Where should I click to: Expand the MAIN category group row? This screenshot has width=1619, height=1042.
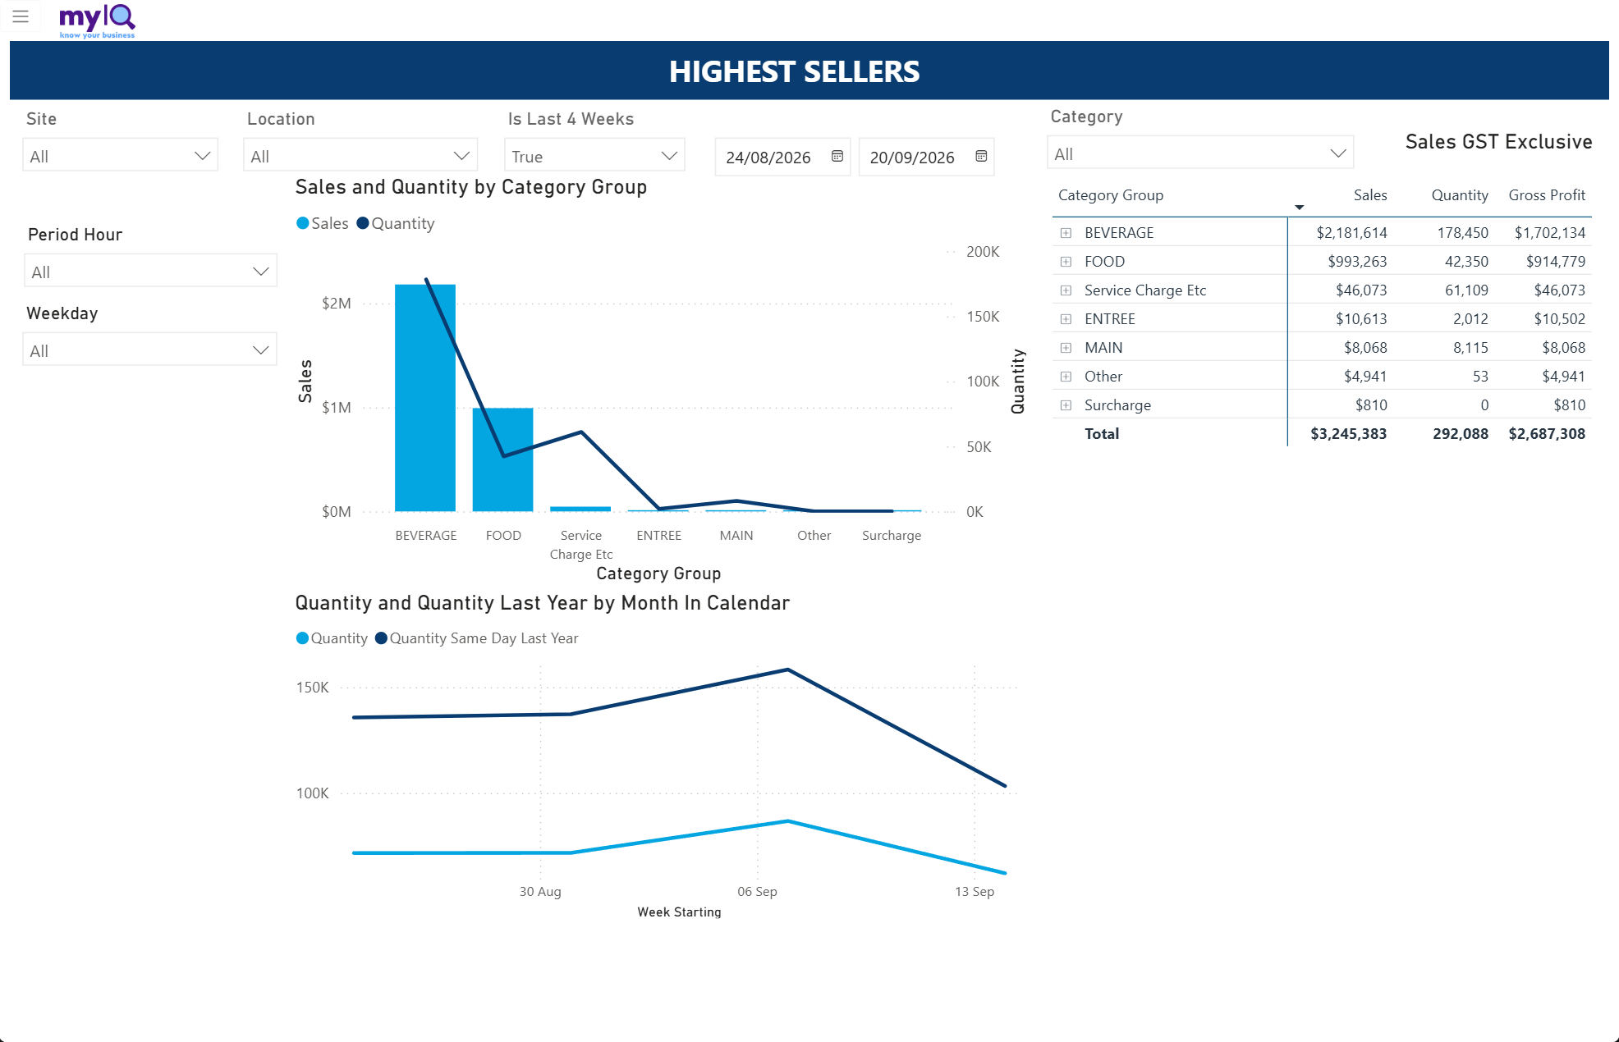click(x=1066, y=348)
